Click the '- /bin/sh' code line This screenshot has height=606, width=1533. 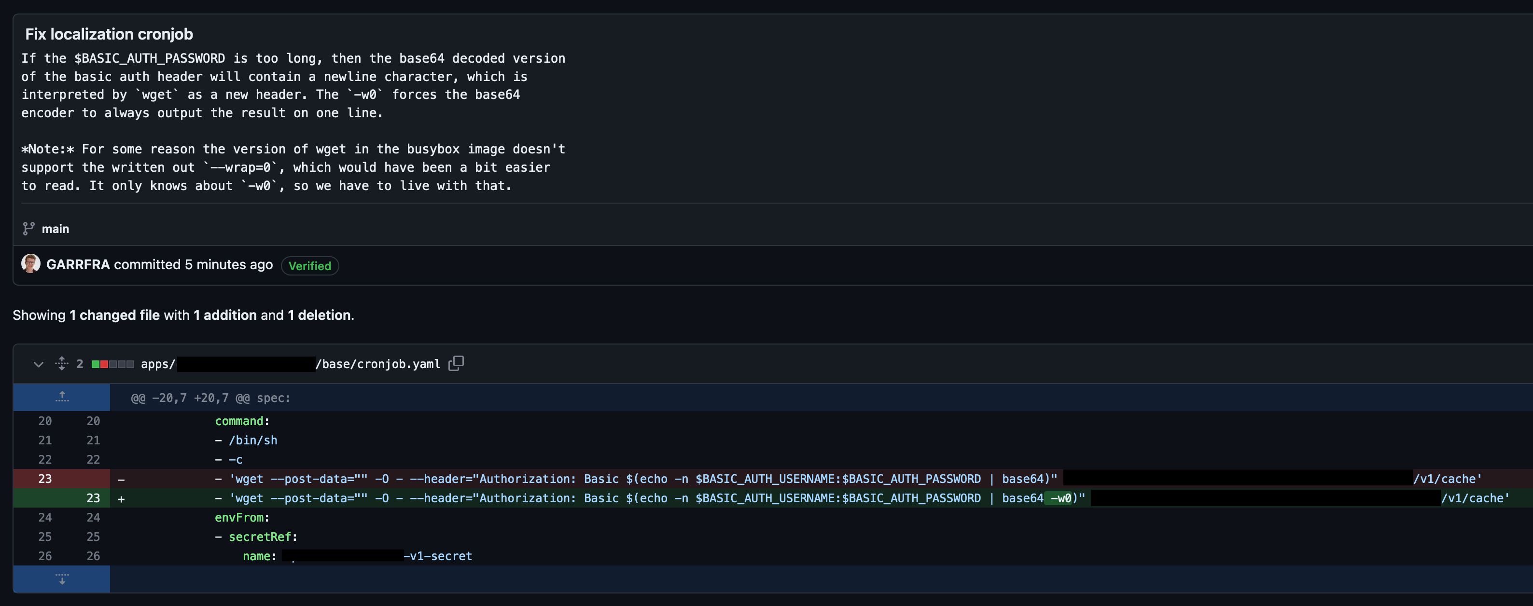point(246,440)
